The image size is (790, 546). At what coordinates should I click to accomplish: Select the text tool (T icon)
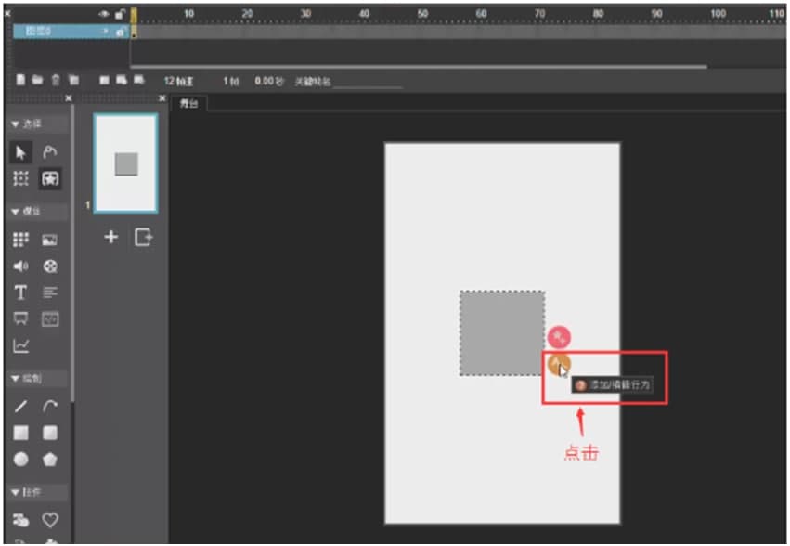click(21, 292)
